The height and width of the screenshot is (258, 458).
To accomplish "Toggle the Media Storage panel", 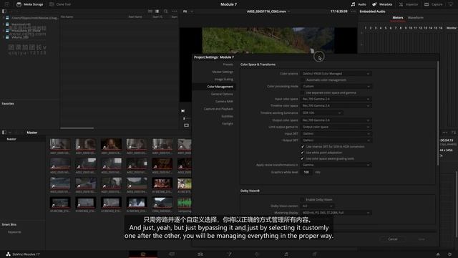I will (x=30, y=4).
